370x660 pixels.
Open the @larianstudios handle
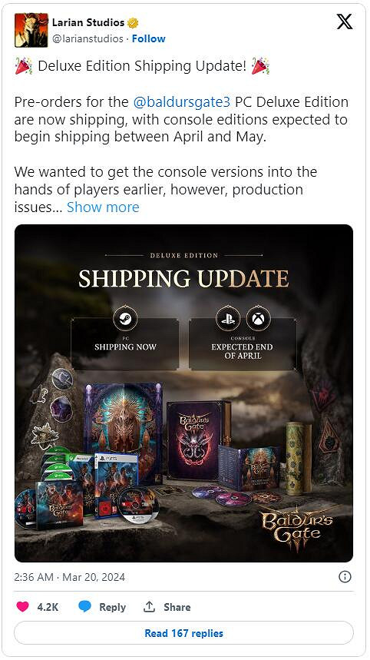[x=88, y=38]
